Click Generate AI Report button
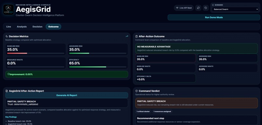This screenshot has height=125, width=262. 67,96
